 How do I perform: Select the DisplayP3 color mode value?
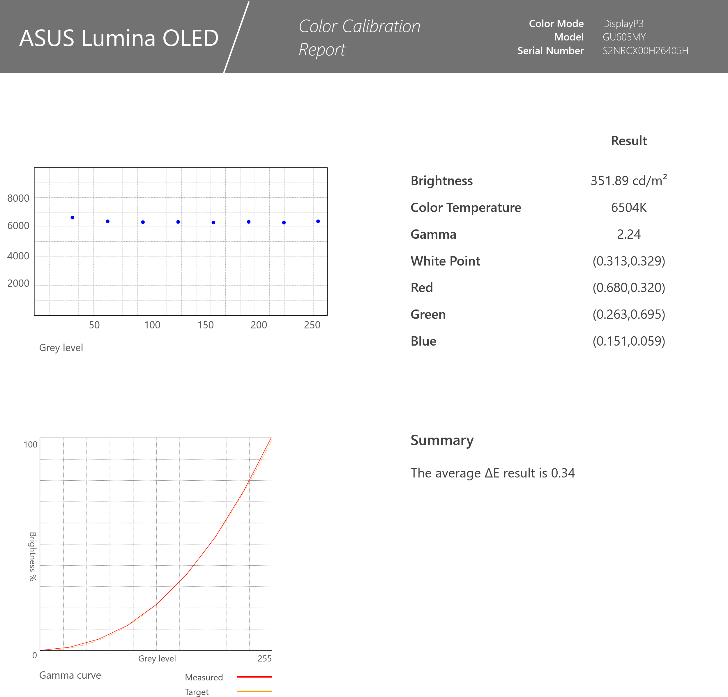(623, 24)
